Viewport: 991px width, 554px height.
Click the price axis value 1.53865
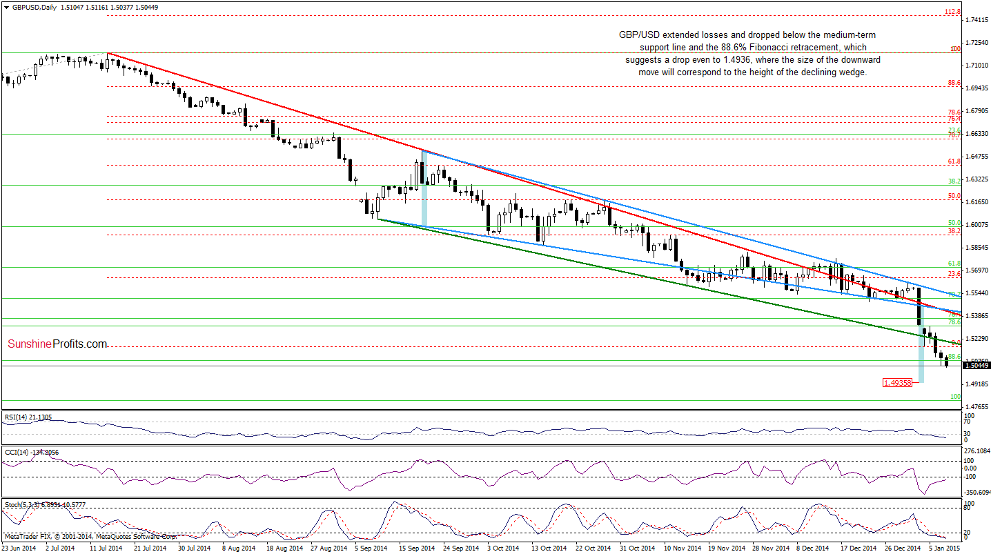977,315
